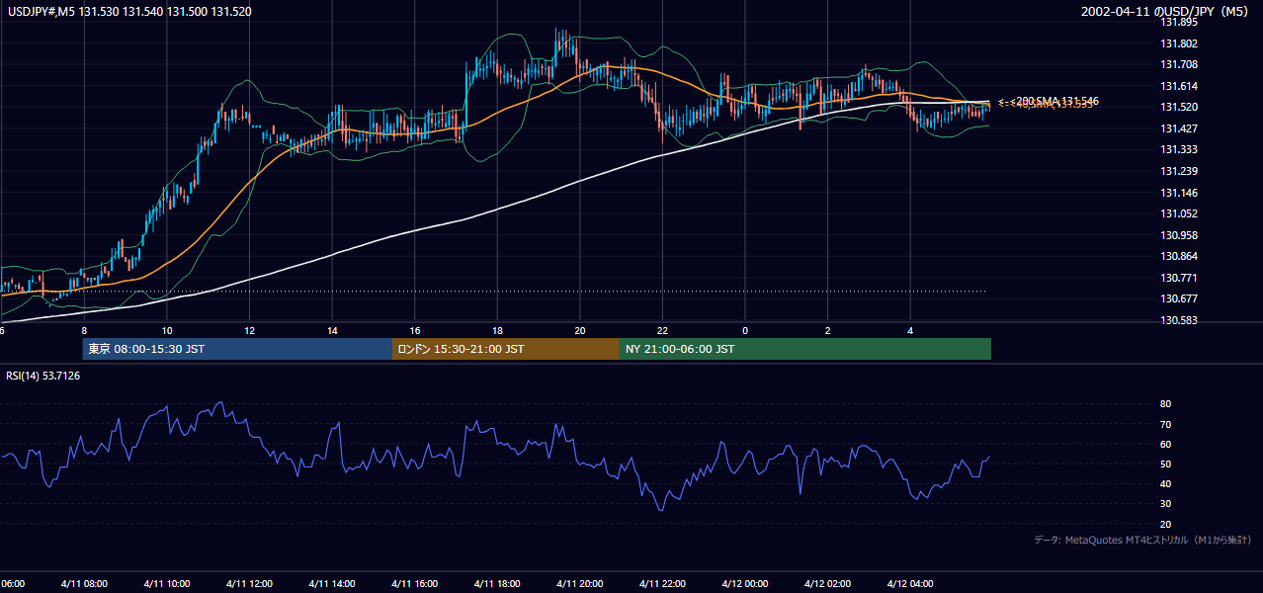Click the 4/11 22:00 bottom time label
The width and height of the screenshot is (1263, 593).
(x=662, y=584)
